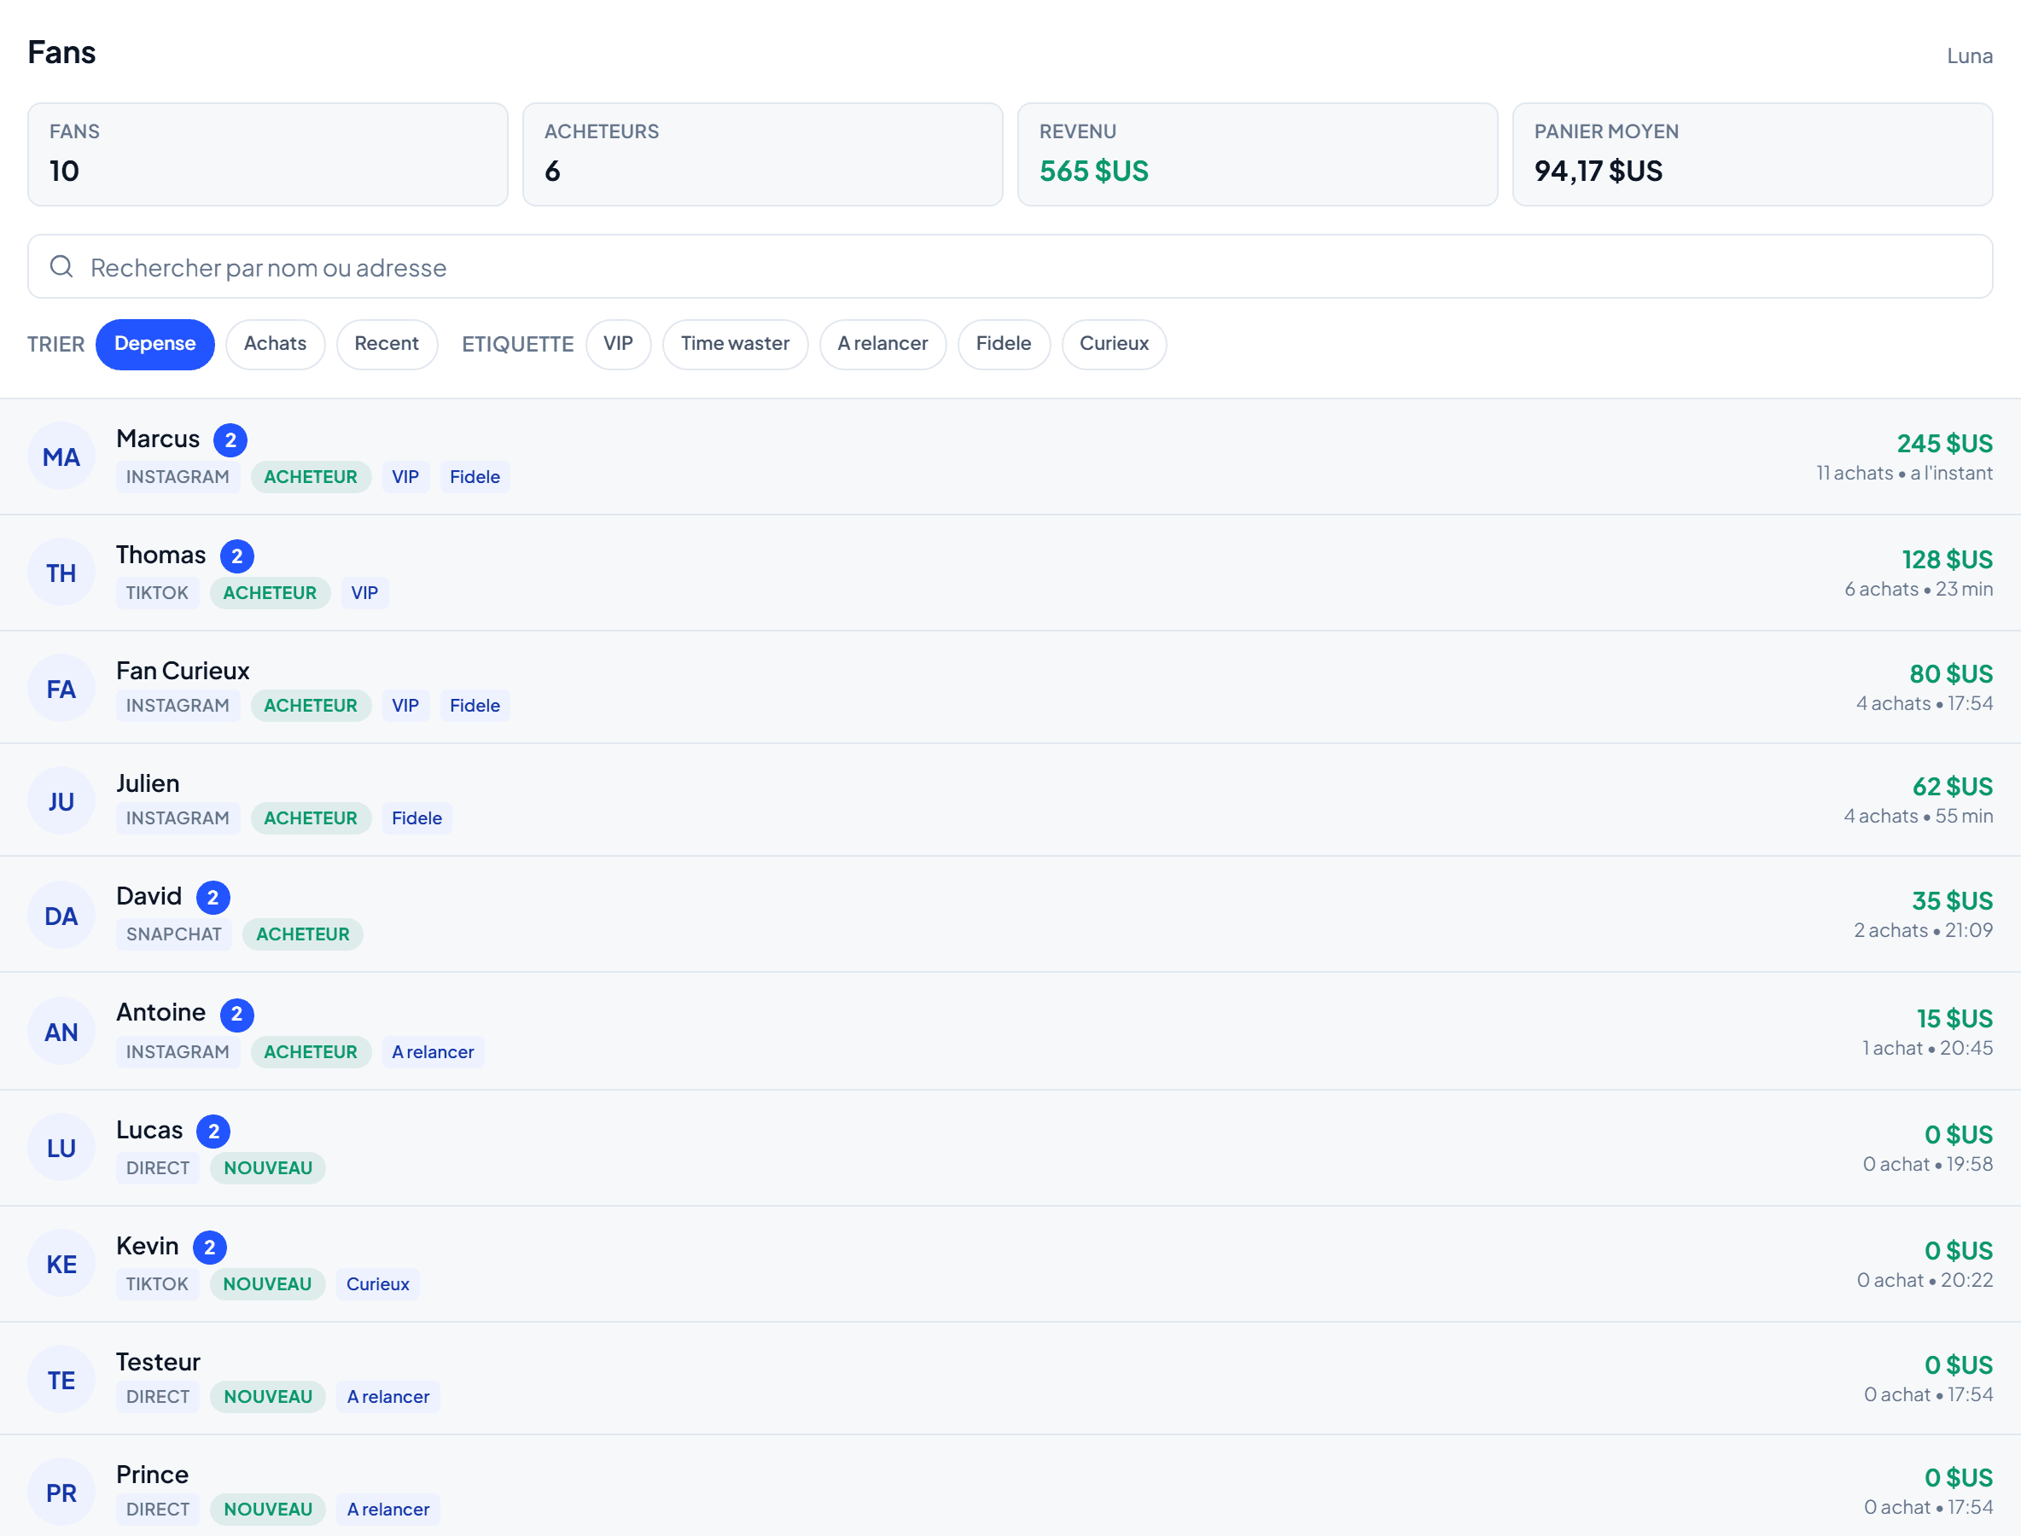Filter by VIP etiquette chip
Screen dimensions: 2021x1536
click(618, 344)
